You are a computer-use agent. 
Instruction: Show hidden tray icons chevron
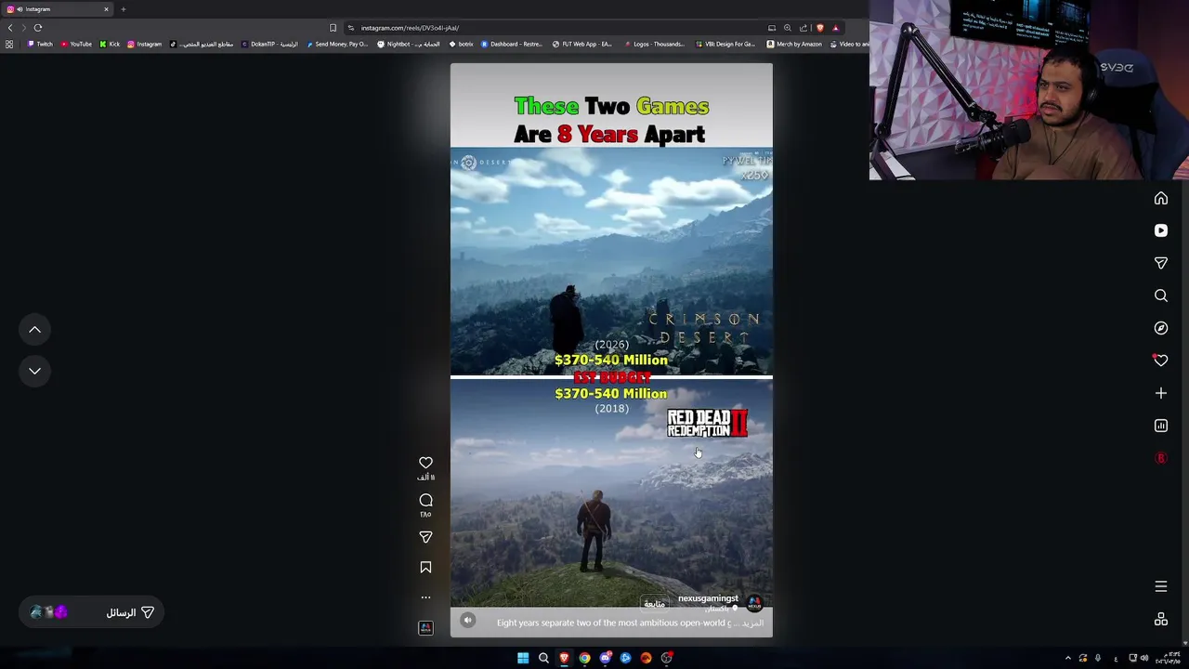[x=1067, y=658]
